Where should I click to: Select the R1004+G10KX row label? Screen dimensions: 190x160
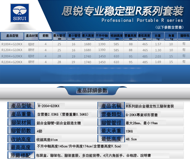(x=12, y=44)
